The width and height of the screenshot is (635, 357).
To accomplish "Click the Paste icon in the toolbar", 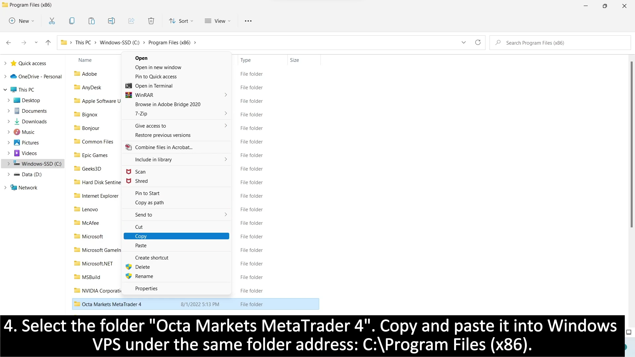I will point(91,20).
